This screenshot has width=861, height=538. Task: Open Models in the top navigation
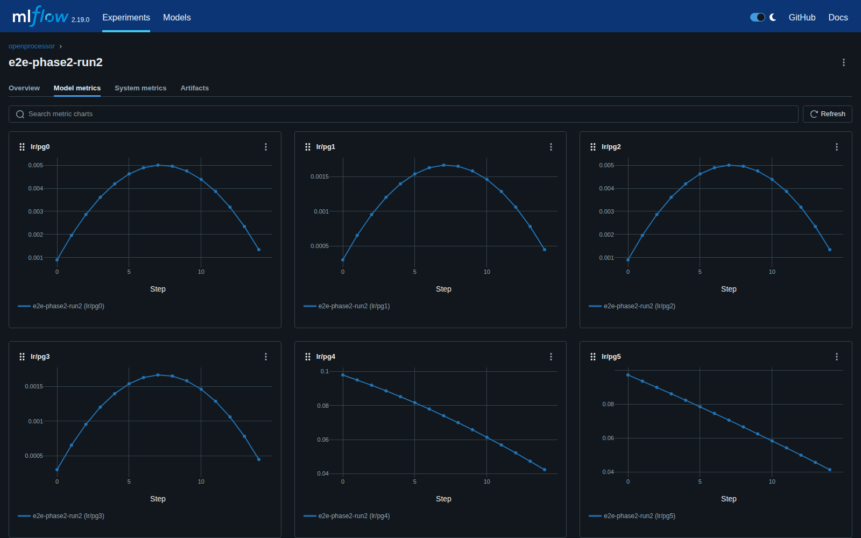177,17
